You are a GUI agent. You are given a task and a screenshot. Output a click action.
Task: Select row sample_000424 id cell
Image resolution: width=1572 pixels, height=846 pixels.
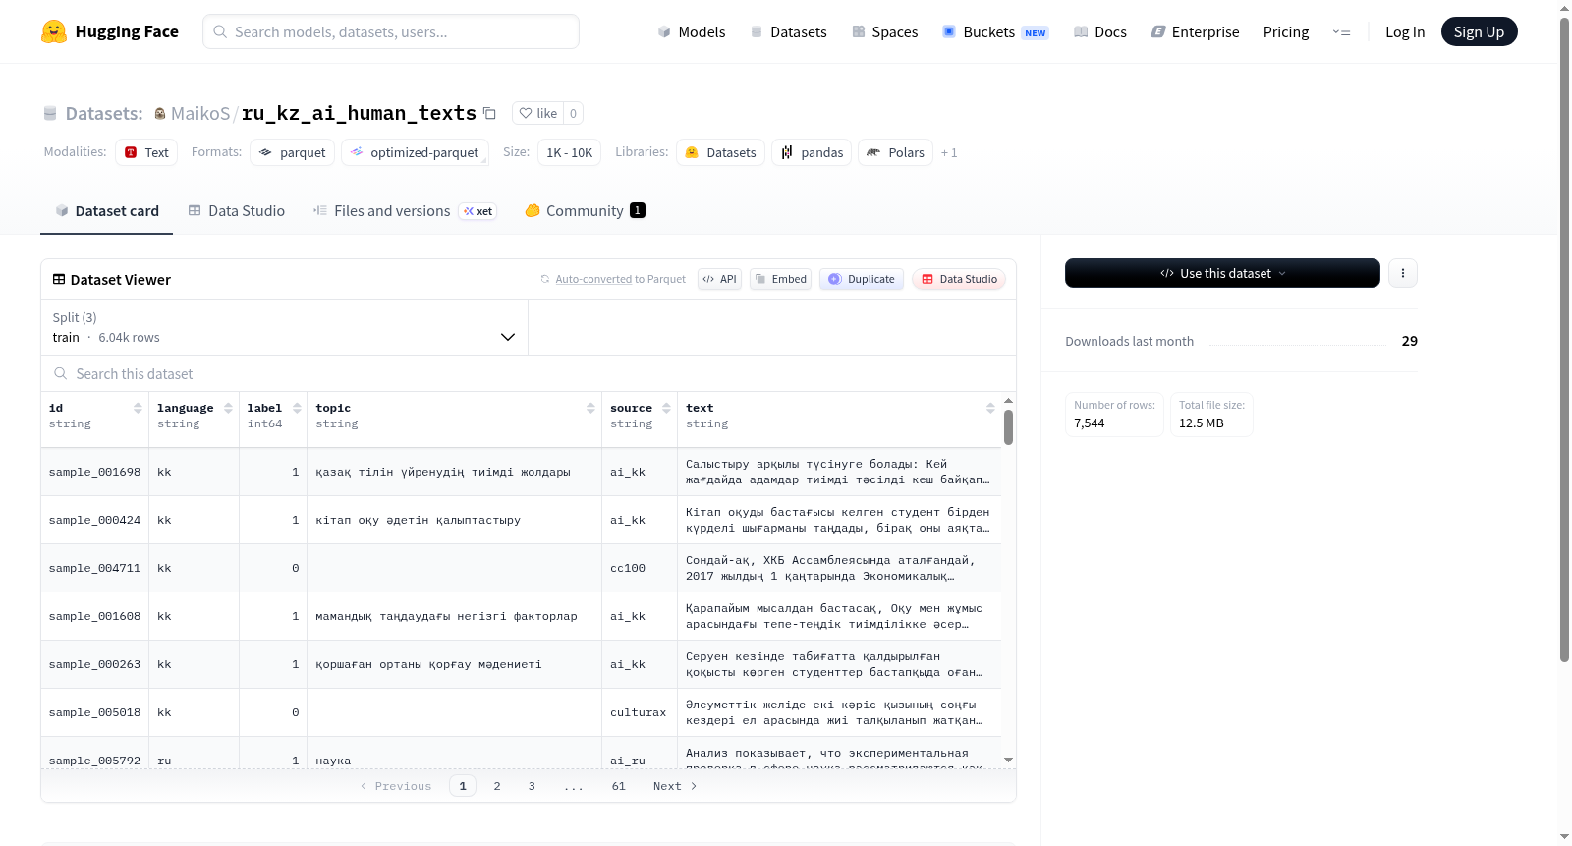94,520
